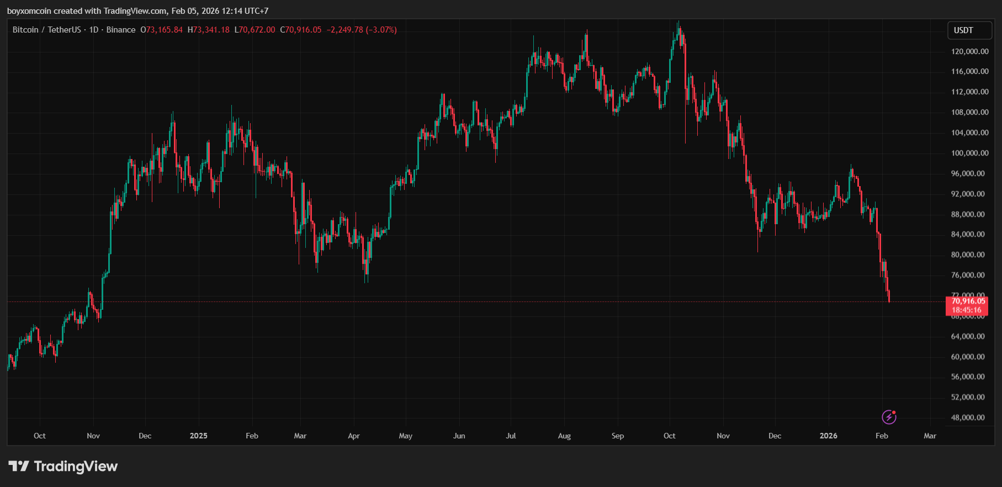Viewport: 1002px width, 487px height.
Task: Click the 48,000.00 price axis label
Action: click(x=967, y=417)
